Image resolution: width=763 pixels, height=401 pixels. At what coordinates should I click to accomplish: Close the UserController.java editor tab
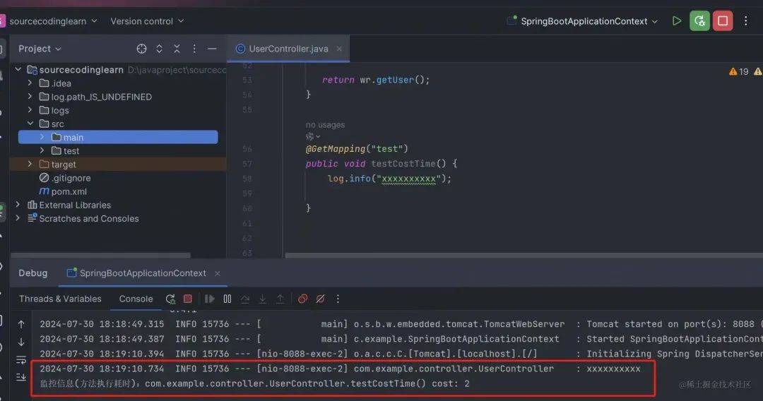click(339, 49)
